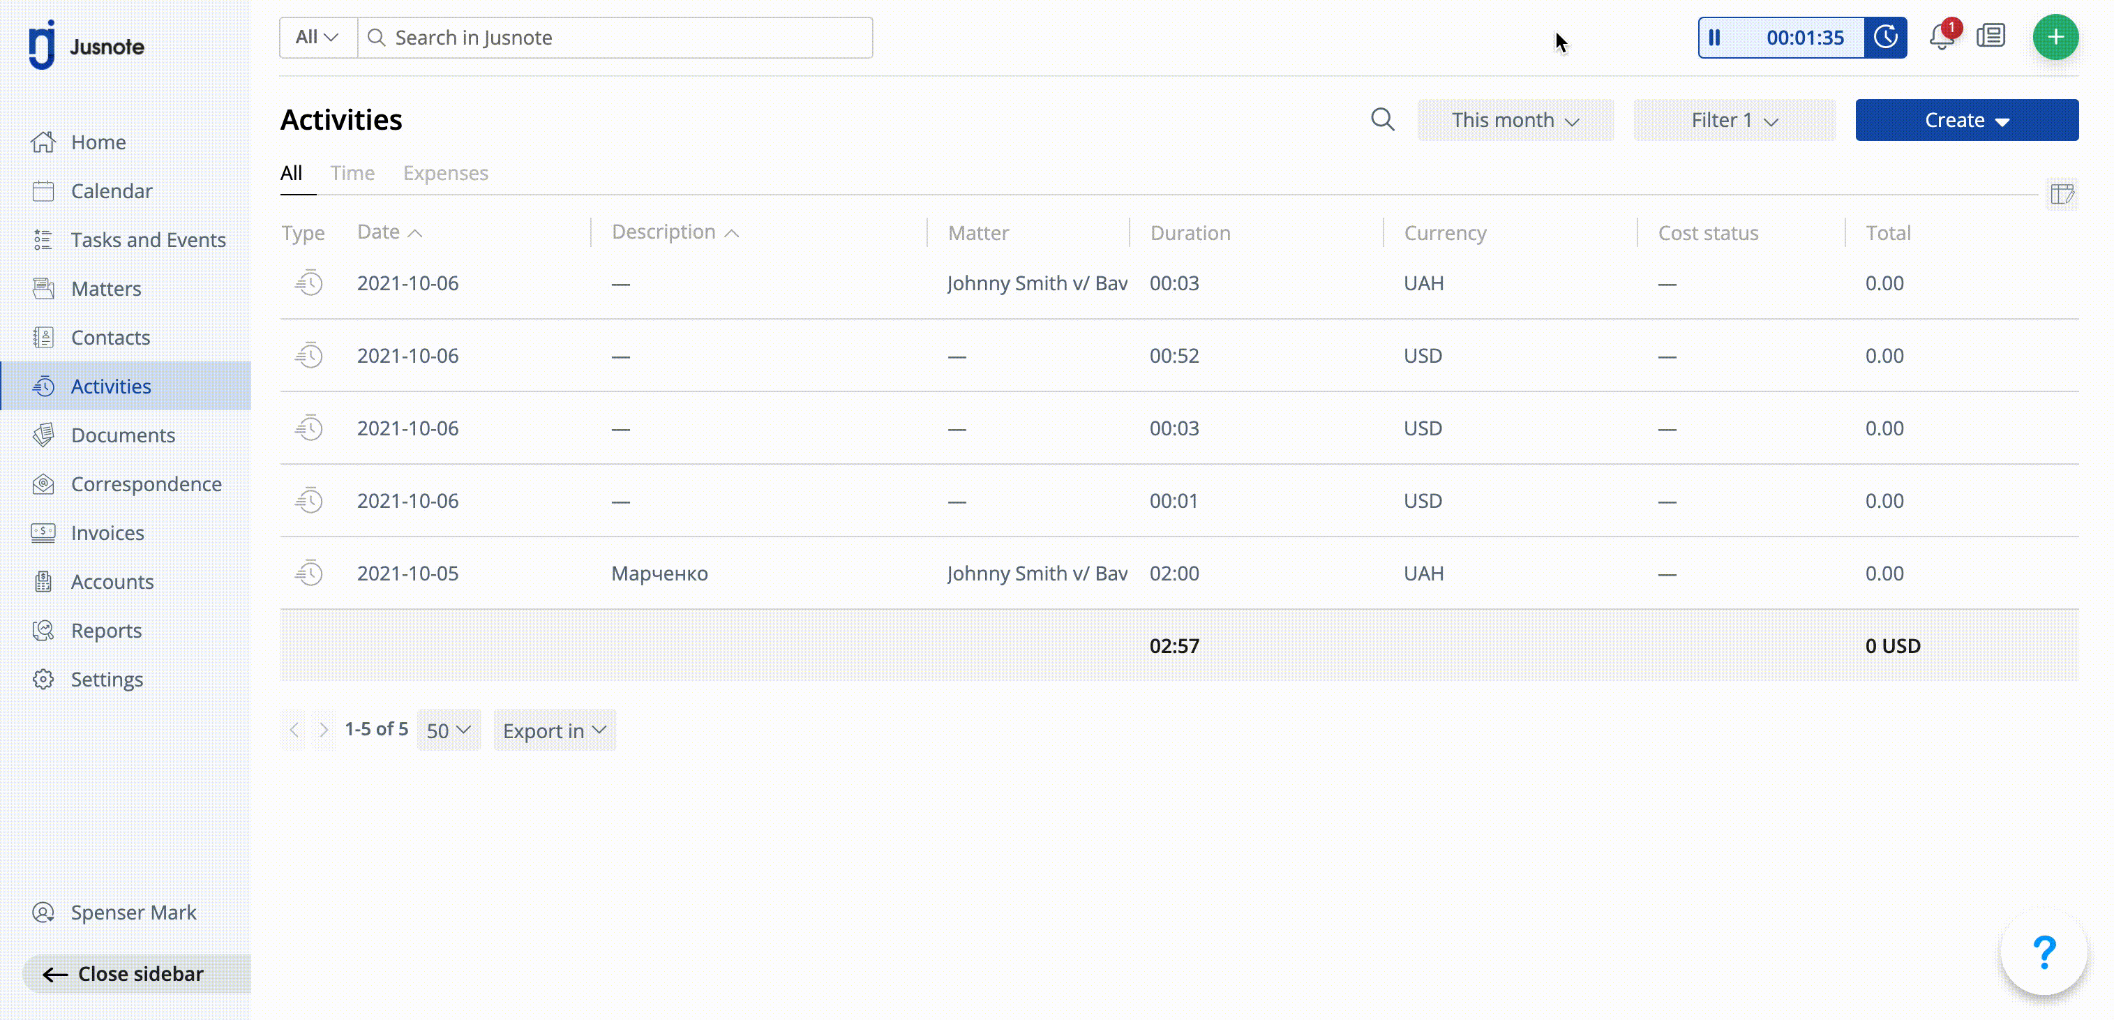This screenshot has height=1020, width=2114.
Task: Click the 02:57 total duration
Action: click(x=1174, y=646)
